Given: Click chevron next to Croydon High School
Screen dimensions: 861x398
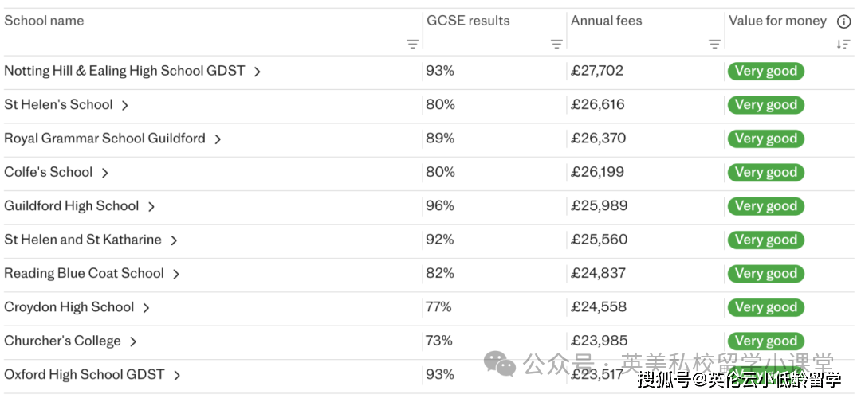Looking at the screenshot, I should 146,307.
